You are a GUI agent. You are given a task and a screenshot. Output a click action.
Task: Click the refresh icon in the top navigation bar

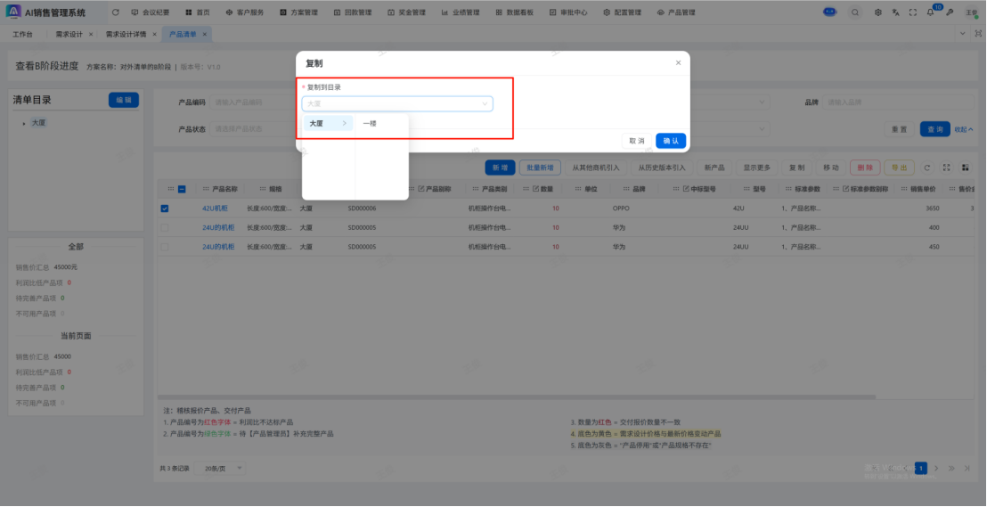(117, 12)
